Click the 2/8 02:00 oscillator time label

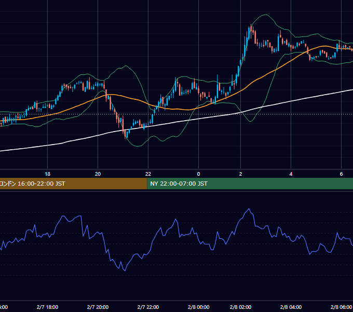point(241,307)
